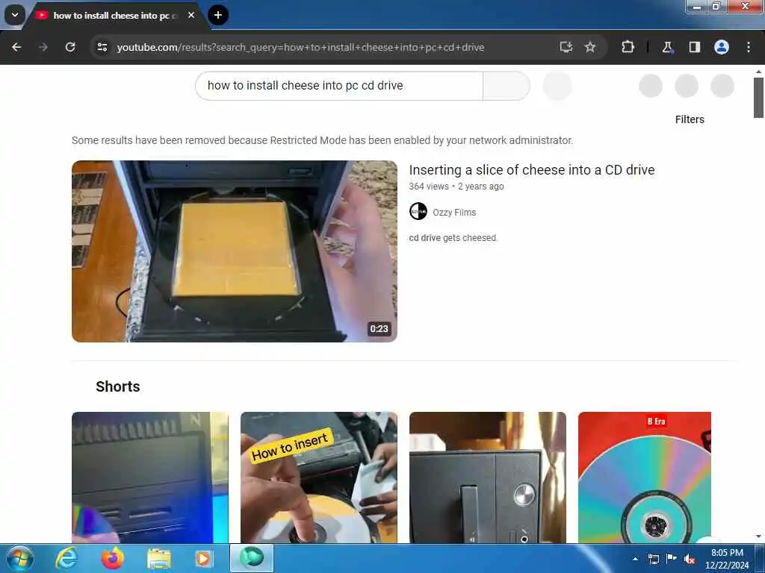The image size is (765, 573).
Task: Open Windows Media Player from taskbar
Action: click(204, 558)
